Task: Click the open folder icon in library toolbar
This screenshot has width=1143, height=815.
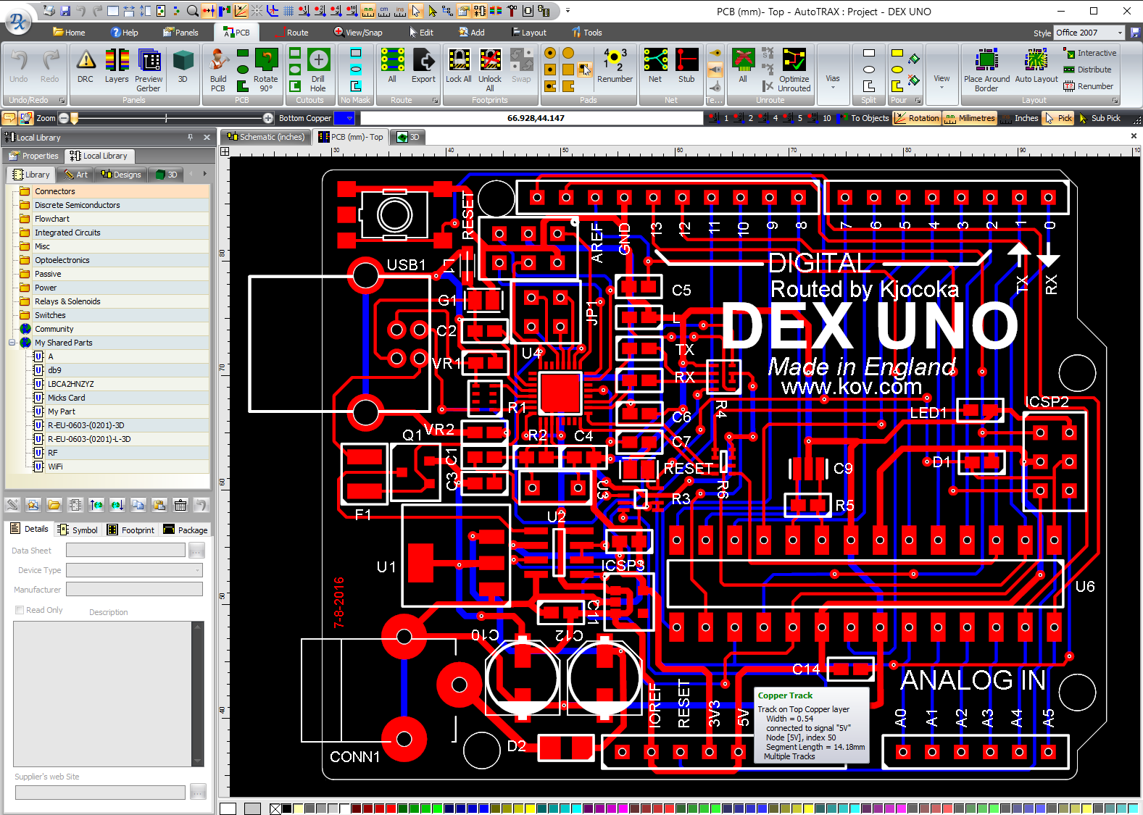Action: coord(54,505)
